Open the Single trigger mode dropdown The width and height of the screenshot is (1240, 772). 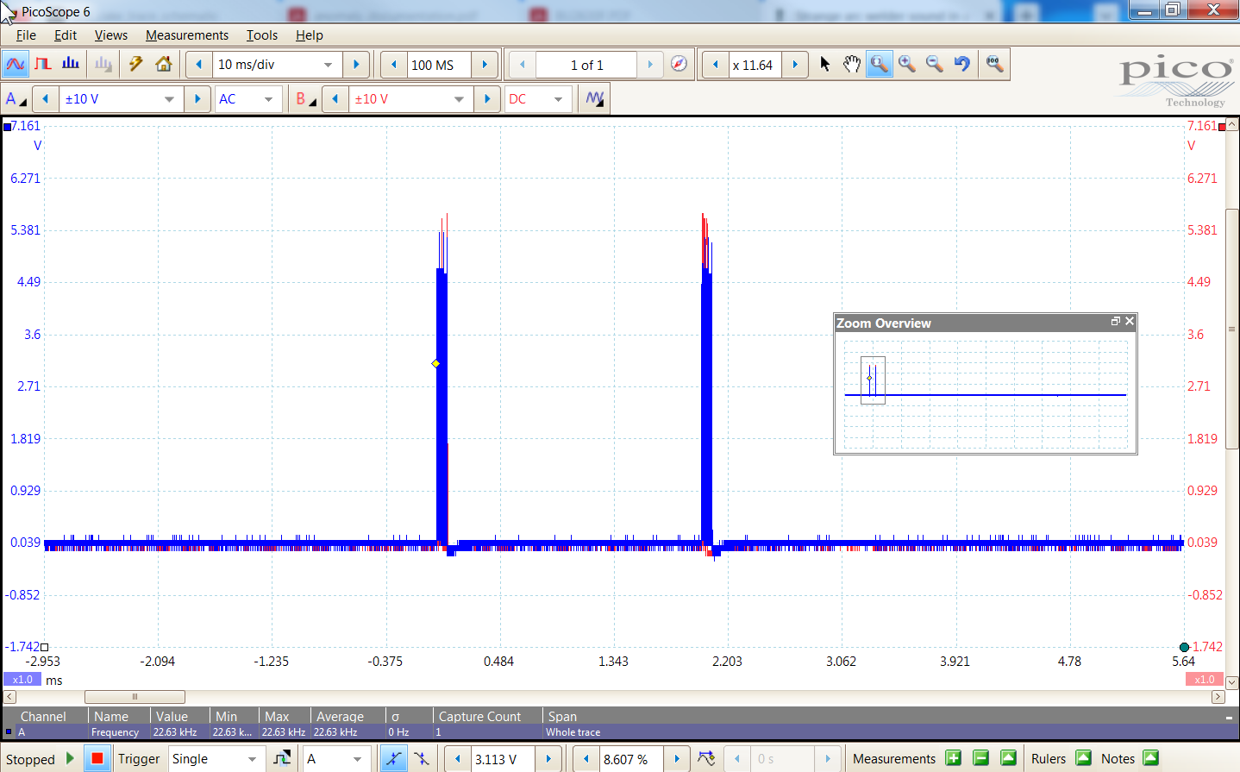click(252, 759)
